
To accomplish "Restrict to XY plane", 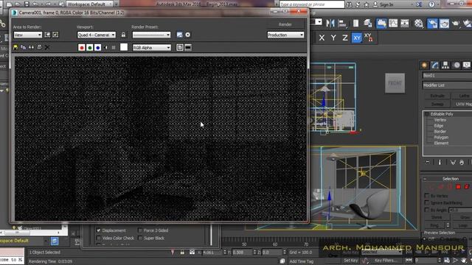I will coord(357,38).
